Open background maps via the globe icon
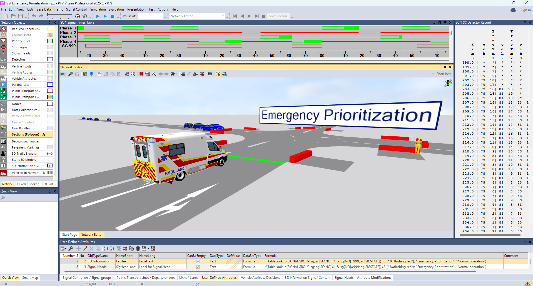This screenshot has width=533, height=286. tap(85, 74)
